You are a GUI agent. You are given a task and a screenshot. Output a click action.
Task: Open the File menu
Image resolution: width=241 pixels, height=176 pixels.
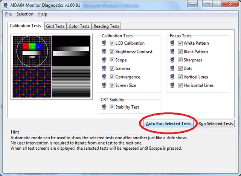tap(8, 14)
